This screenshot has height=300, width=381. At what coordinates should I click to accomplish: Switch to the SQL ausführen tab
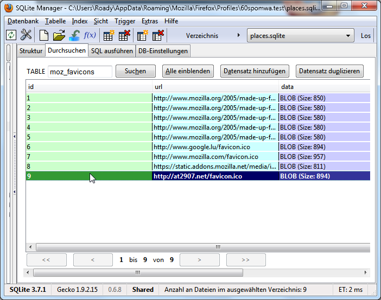[112, 51]
